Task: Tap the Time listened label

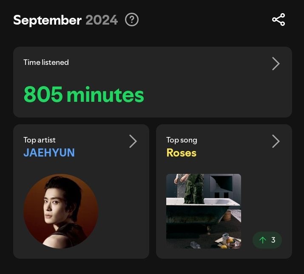Action: [46, 62]
